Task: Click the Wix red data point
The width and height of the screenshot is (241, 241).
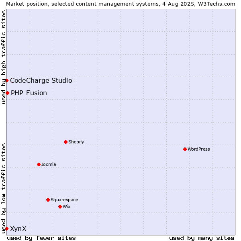Action: click(60, 207)
